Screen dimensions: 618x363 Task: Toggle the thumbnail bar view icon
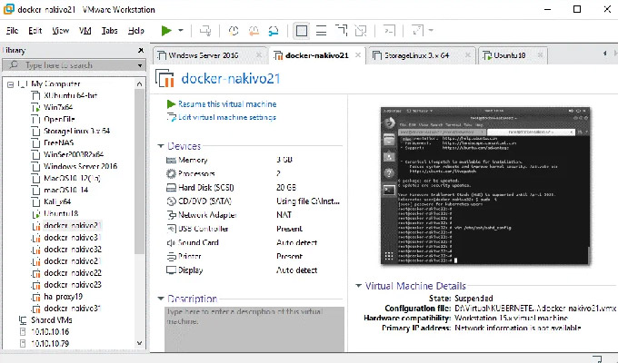(x=321, y=30)
